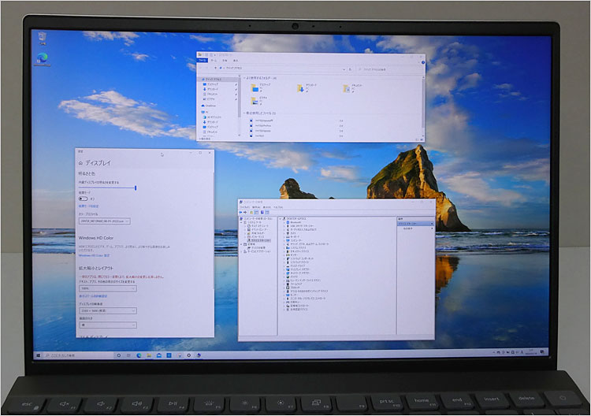Open the Pictures folder in frequent folders
Viewport: 591px width, 416px height.
point(254,102)
